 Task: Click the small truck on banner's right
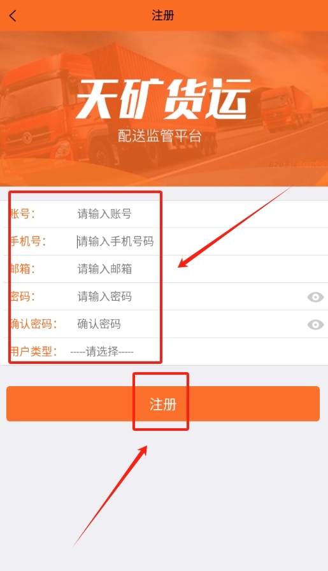[x=288, y=108]
